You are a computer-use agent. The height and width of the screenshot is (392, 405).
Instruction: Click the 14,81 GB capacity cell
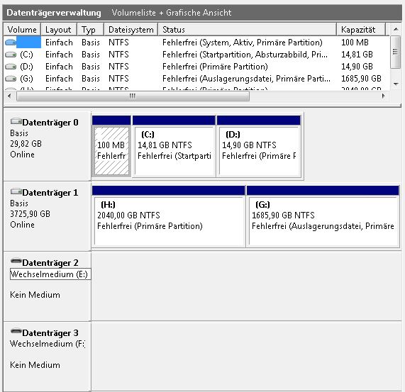357,55
